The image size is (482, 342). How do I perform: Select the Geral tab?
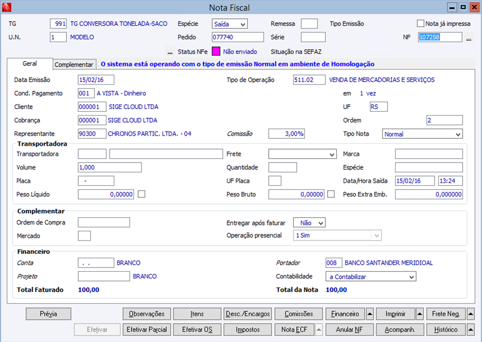(x=30, y=64)
